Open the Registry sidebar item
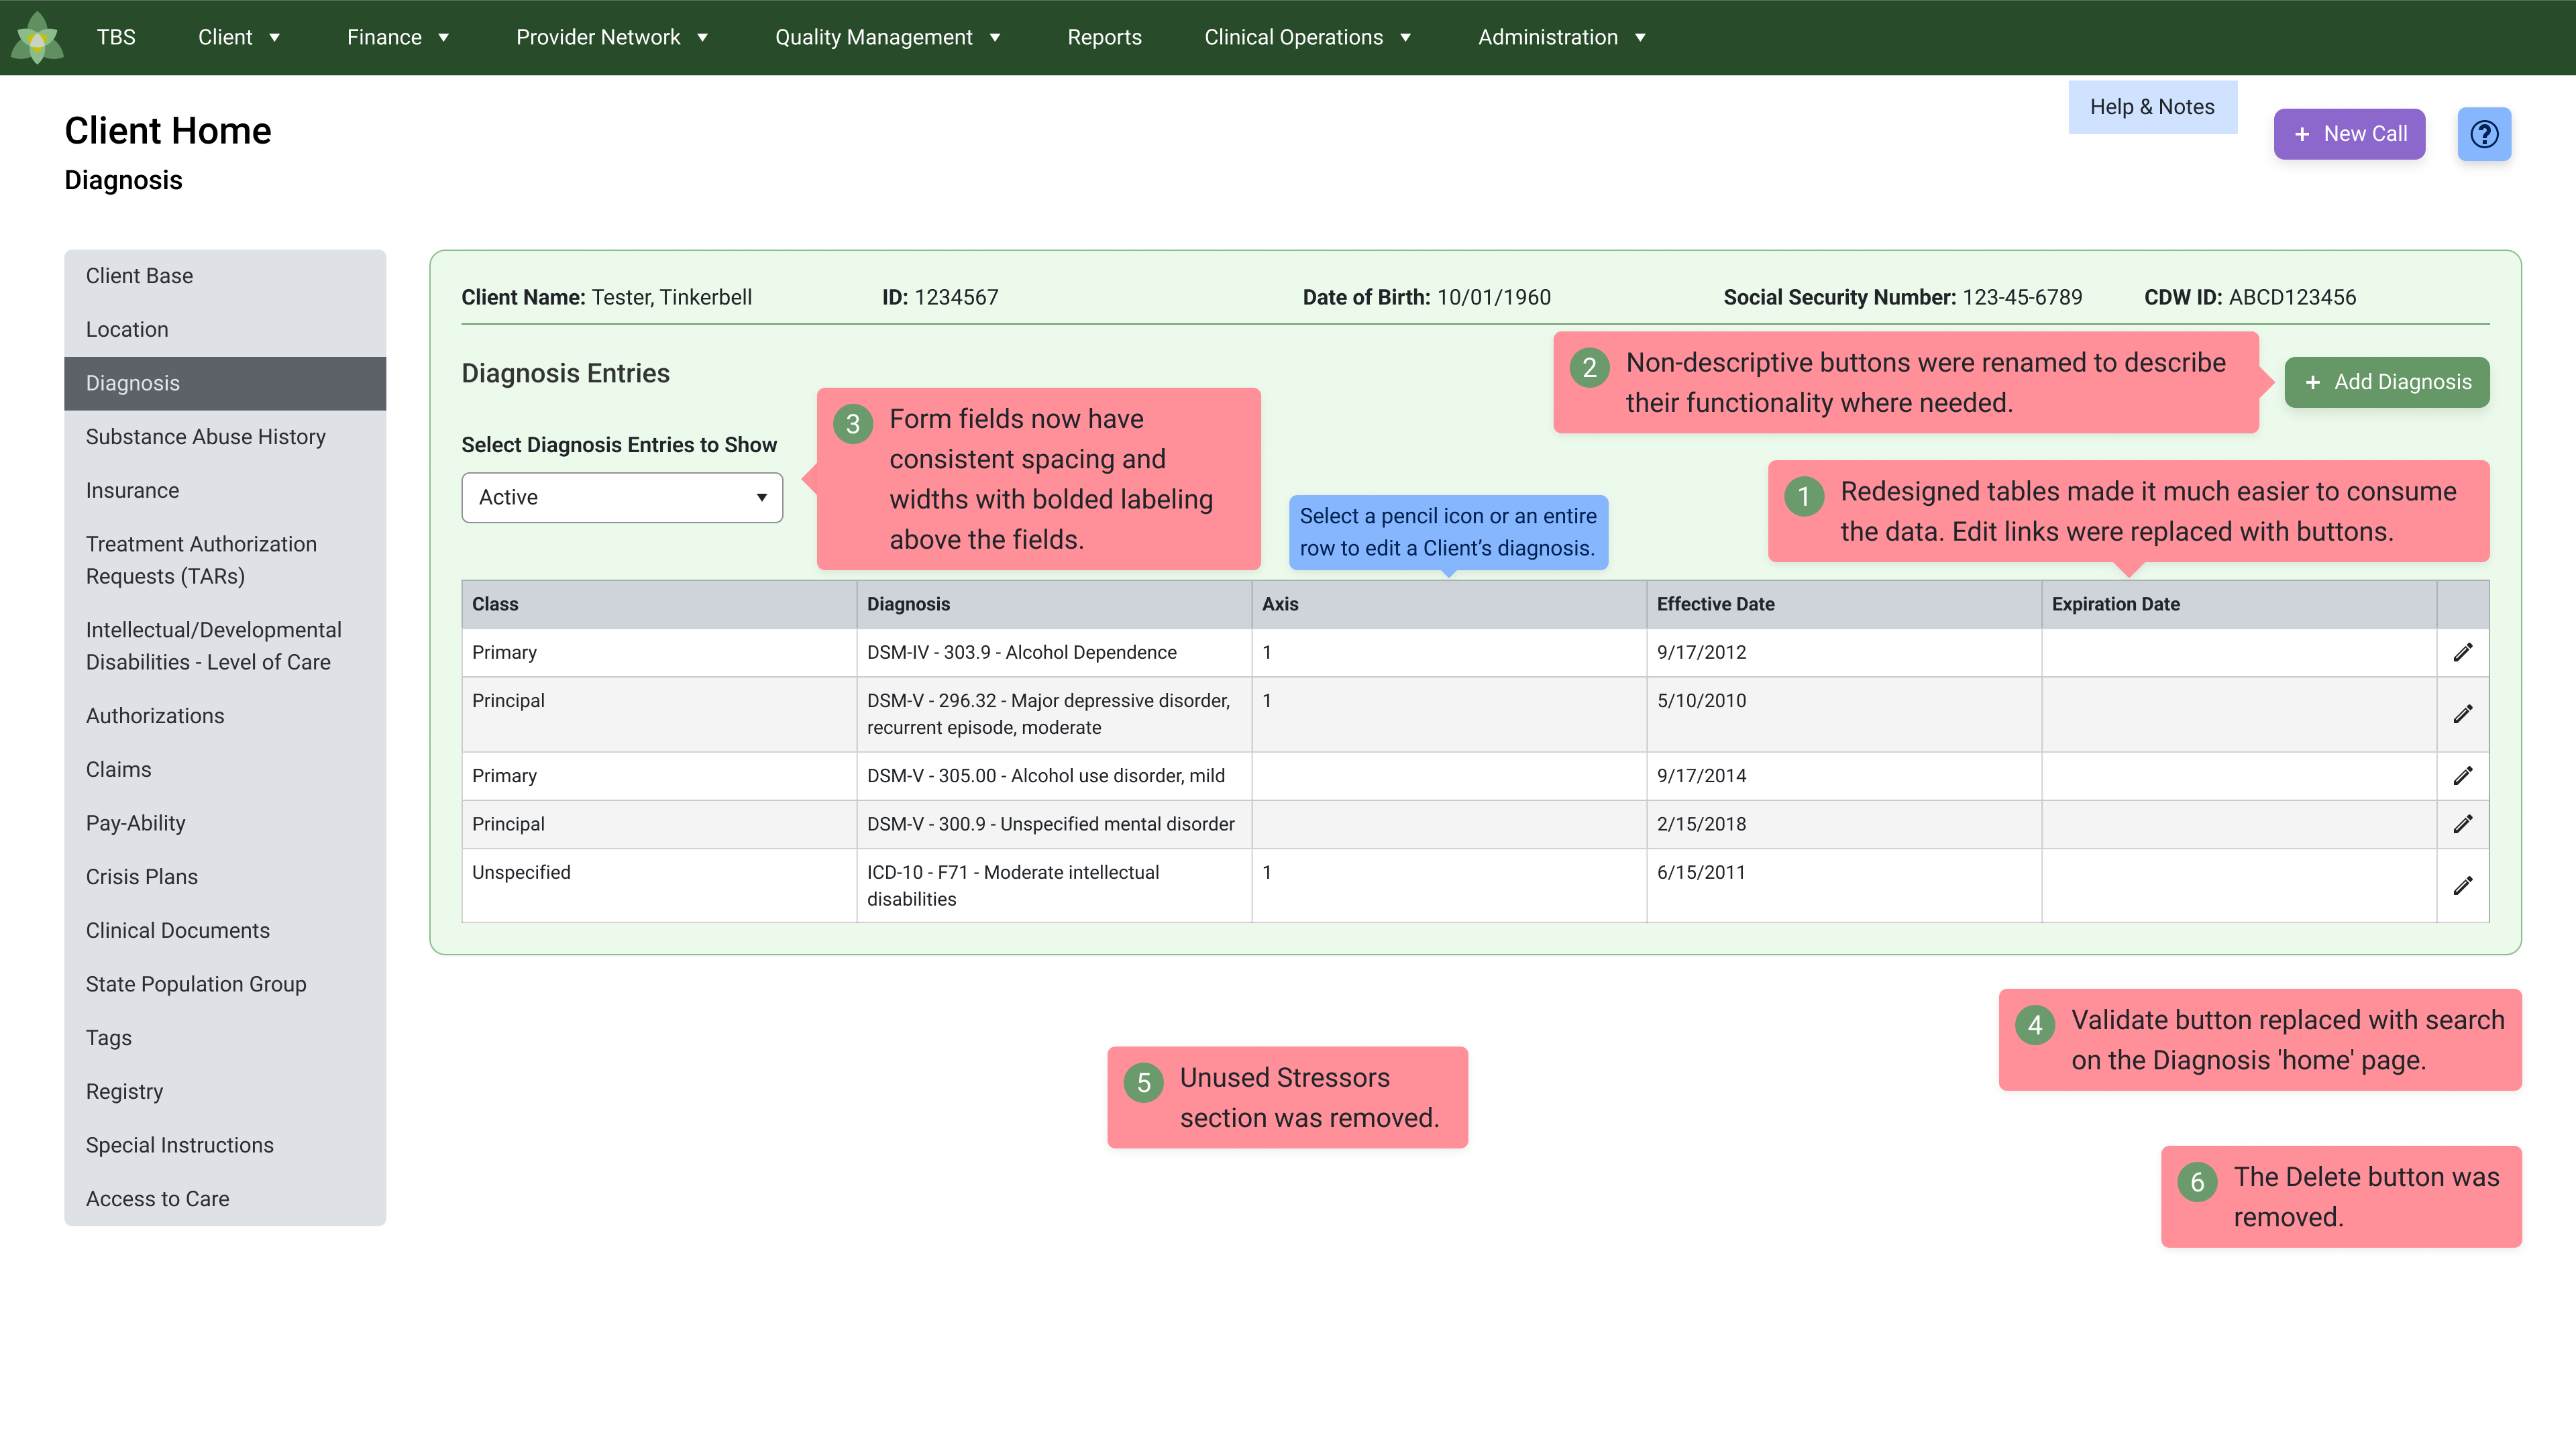 [225, 1092]
